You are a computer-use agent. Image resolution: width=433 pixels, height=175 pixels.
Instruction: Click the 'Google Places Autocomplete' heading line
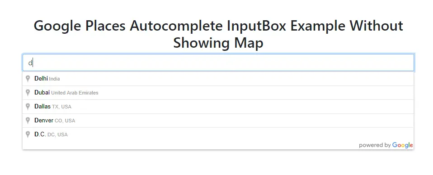[x=218, y=26]
